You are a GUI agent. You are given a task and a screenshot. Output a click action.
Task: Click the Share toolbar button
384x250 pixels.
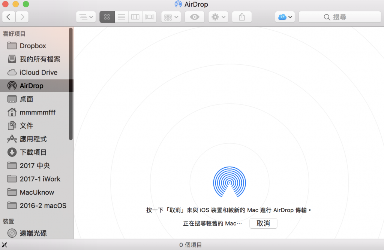click(242, 17)
